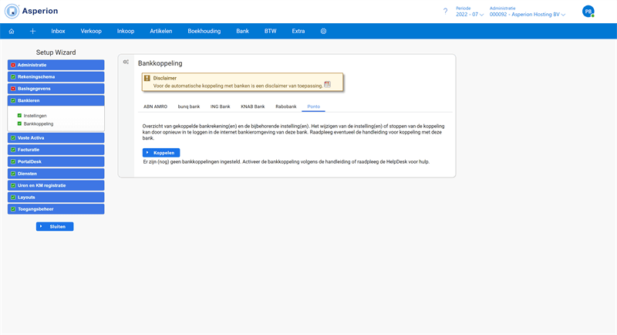
Task: Click red status icon for Administratie
Action: click(13, 65)
